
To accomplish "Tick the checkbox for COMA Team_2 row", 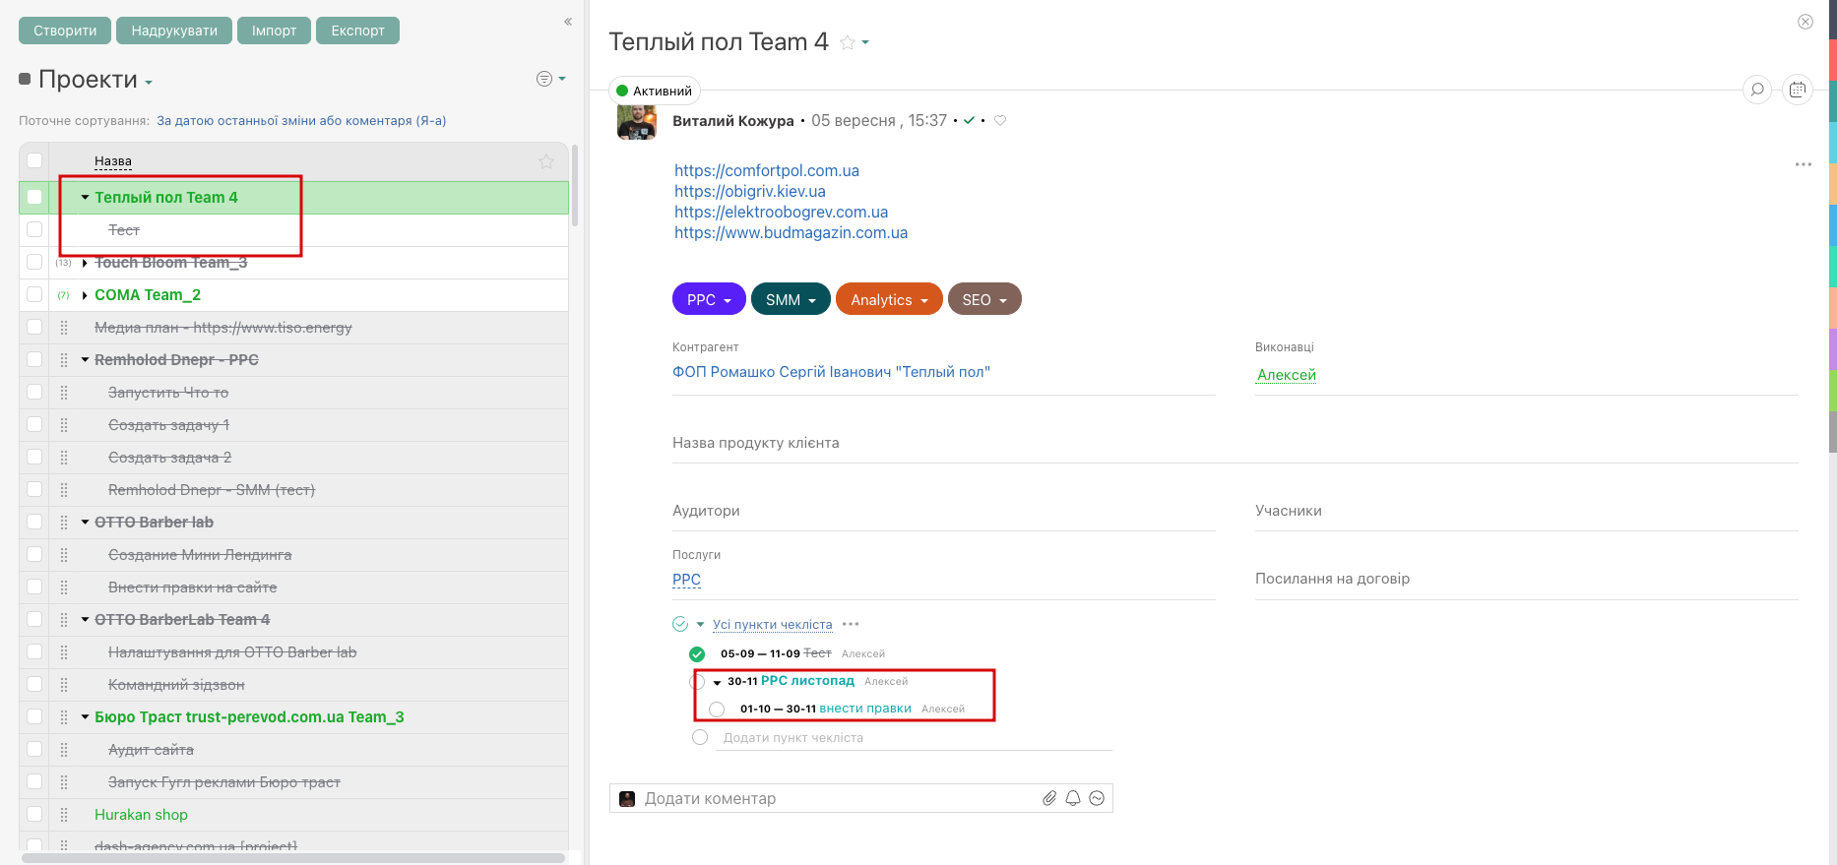I will click(34, 294).
